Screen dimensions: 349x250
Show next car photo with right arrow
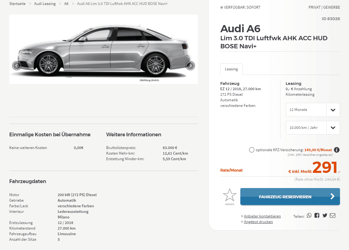point(190,66)
